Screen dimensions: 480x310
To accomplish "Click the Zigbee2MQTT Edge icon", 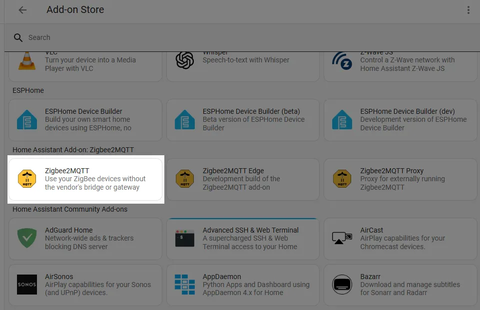I will [x=184, y=179].
